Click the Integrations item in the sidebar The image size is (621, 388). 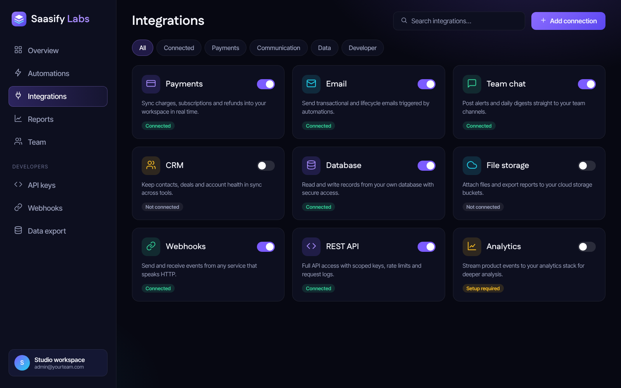tap(58, 96)
